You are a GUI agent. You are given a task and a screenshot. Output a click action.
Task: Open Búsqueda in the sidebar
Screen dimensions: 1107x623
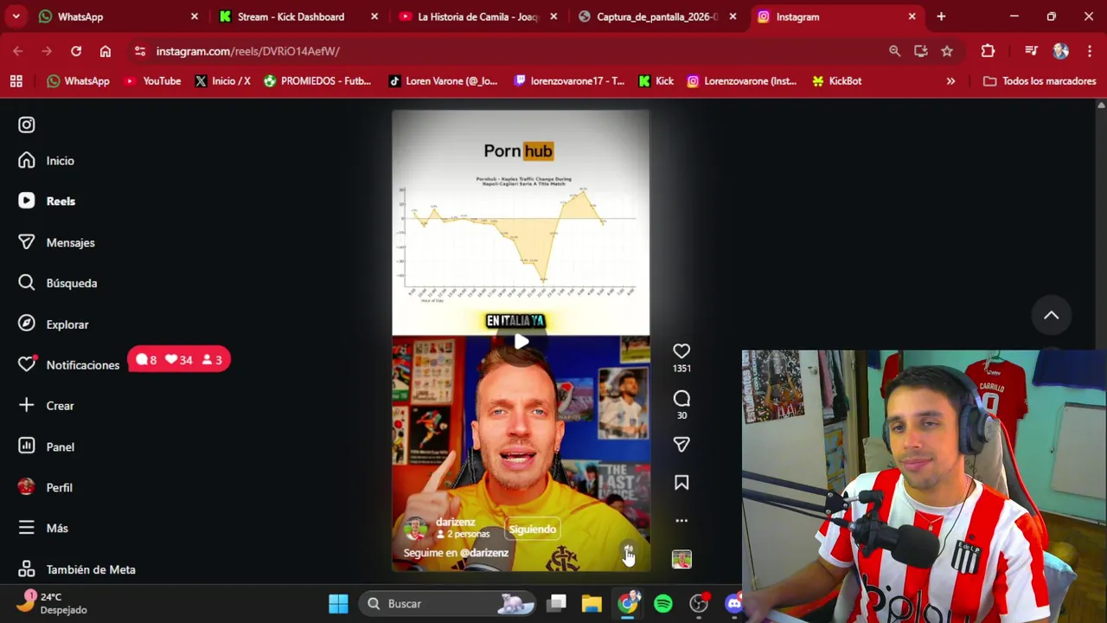point(58,283)
